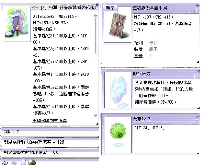Click the '受到物理攻擊時，有較低機率' line
This screenshot has height=165, width=204.
click(x=163, y=82)
